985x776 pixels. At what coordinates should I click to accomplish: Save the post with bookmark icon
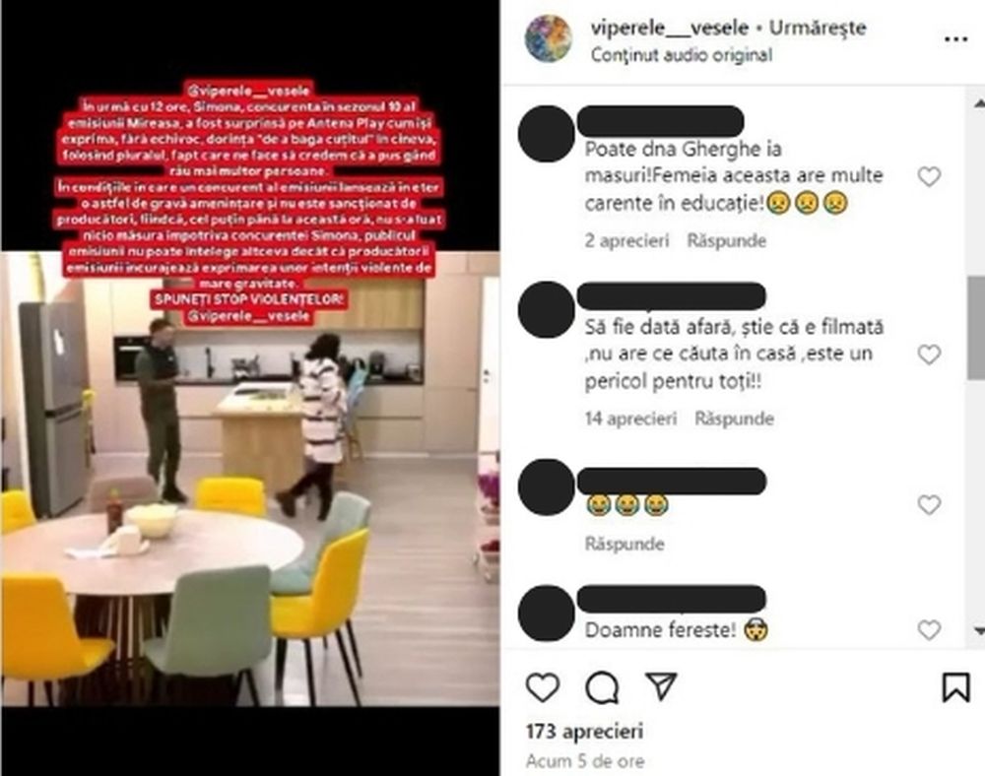[x=955, y=686]
